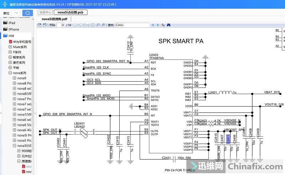285x175 pixels.
Task: Switch to nova5i点位图.pcb tab
Action: [71, 12]
